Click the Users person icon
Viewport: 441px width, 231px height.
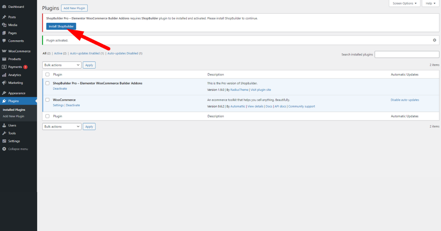point(4,125)
